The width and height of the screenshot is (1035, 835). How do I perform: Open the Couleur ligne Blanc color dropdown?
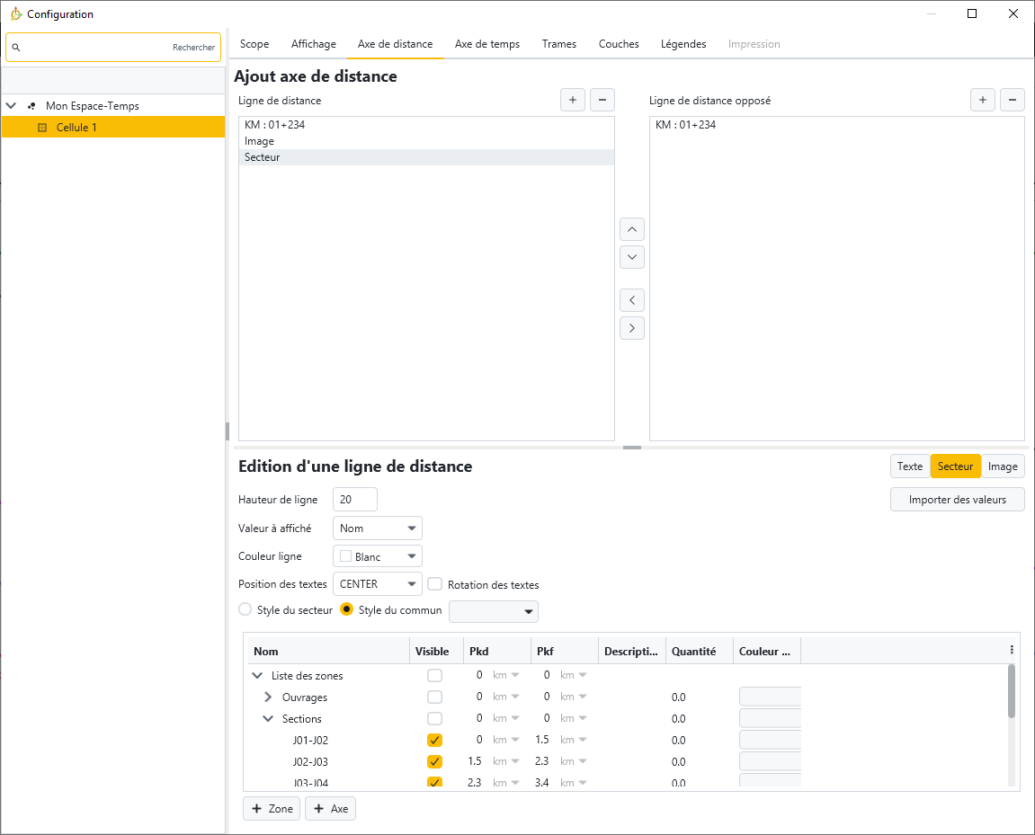pyautogui.click(x=378, y=556)
